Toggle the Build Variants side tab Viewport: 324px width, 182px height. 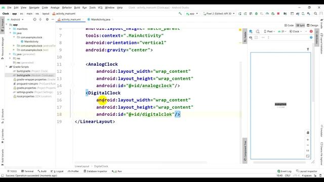coord(3,157)
